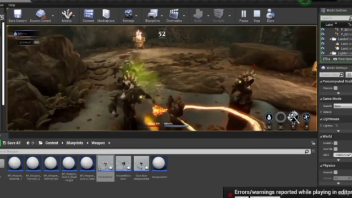This screenshot has width=352, height=198.
Task: Toggle the Override checkbox under Physics
Action: tap(335, 172)
